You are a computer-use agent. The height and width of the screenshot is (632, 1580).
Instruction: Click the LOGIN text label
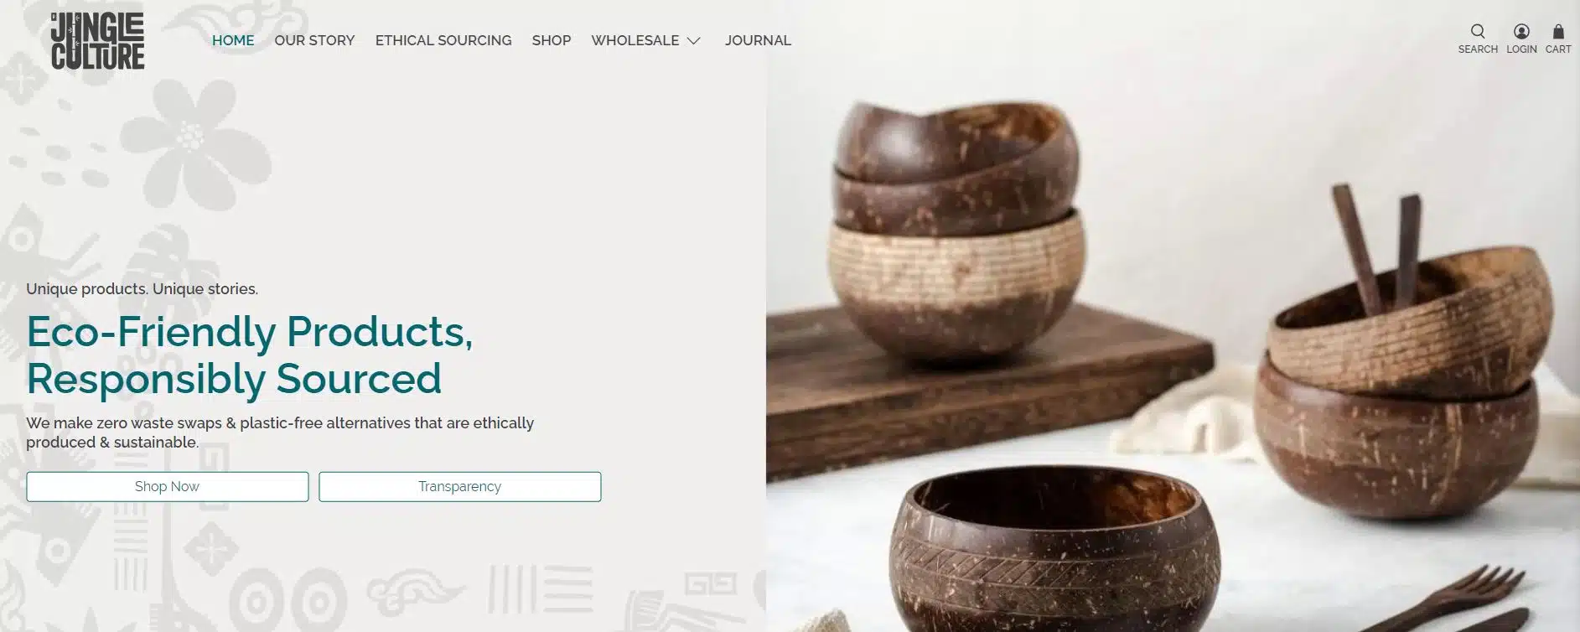(x=1521, y=49)
